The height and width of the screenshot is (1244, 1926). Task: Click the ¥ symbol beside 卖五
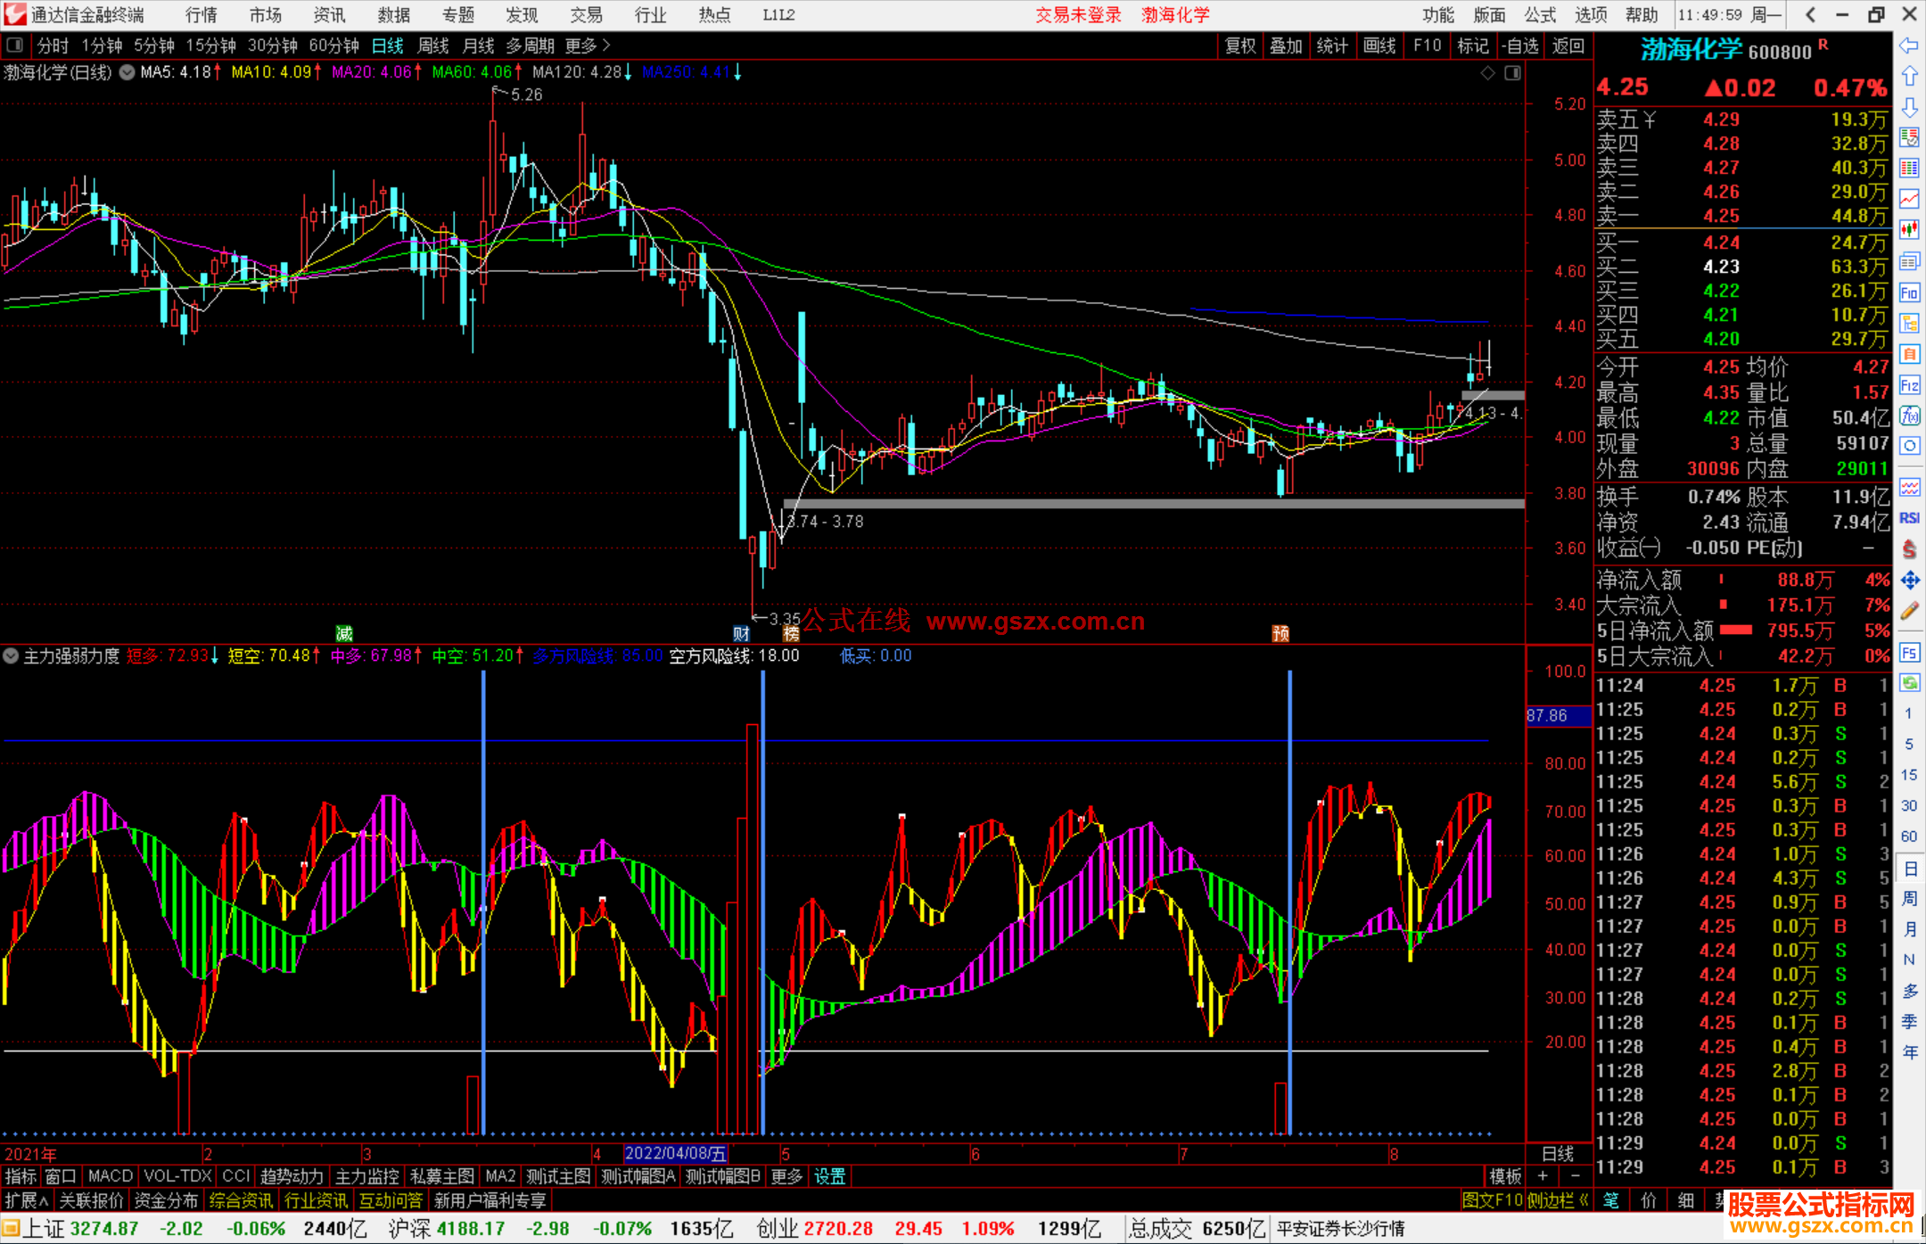point(1649,119)
